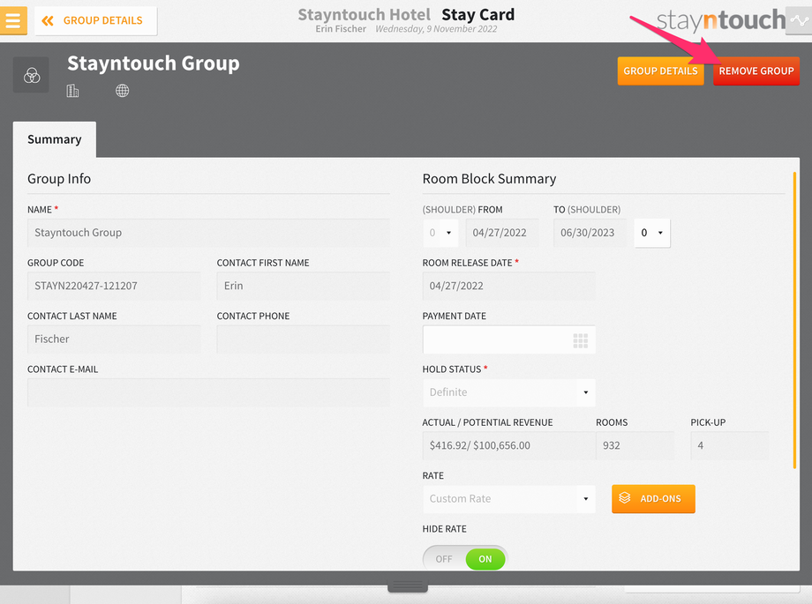
Task: Click the Add-Ons button
Action: coord(653,499)
